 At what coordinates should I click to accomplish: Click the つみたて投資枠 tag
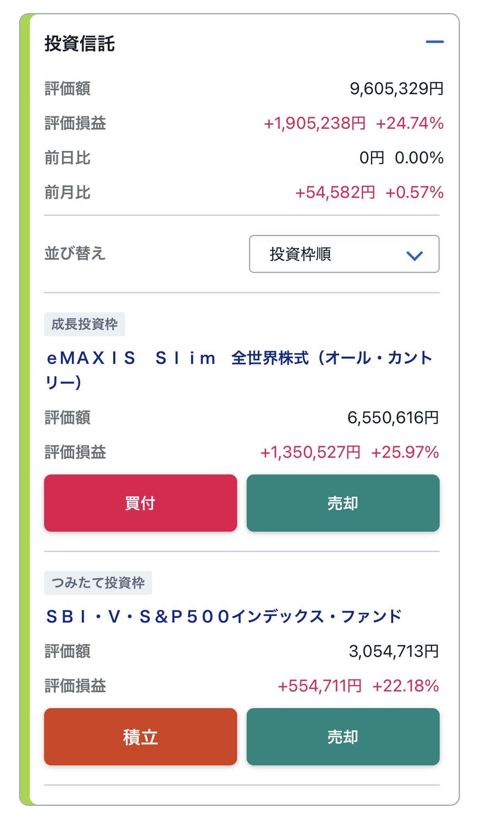98,583
